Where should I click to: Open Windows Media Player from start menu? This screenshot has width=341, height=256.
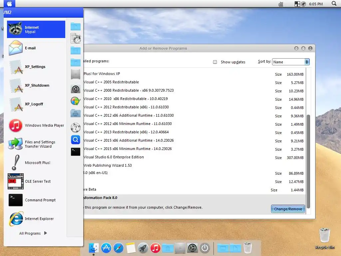36,125
